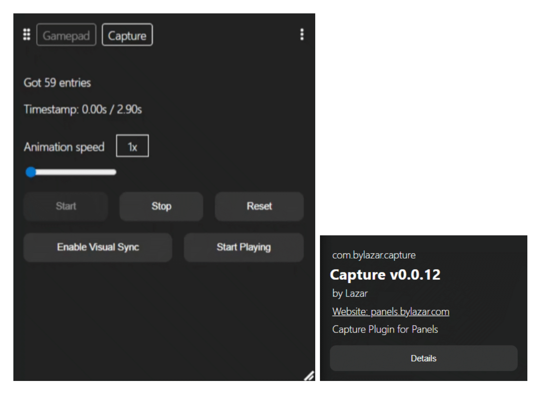Click the panel drag handle dots icon
This screenshot has width=549, height=403.
pos(26,35)
